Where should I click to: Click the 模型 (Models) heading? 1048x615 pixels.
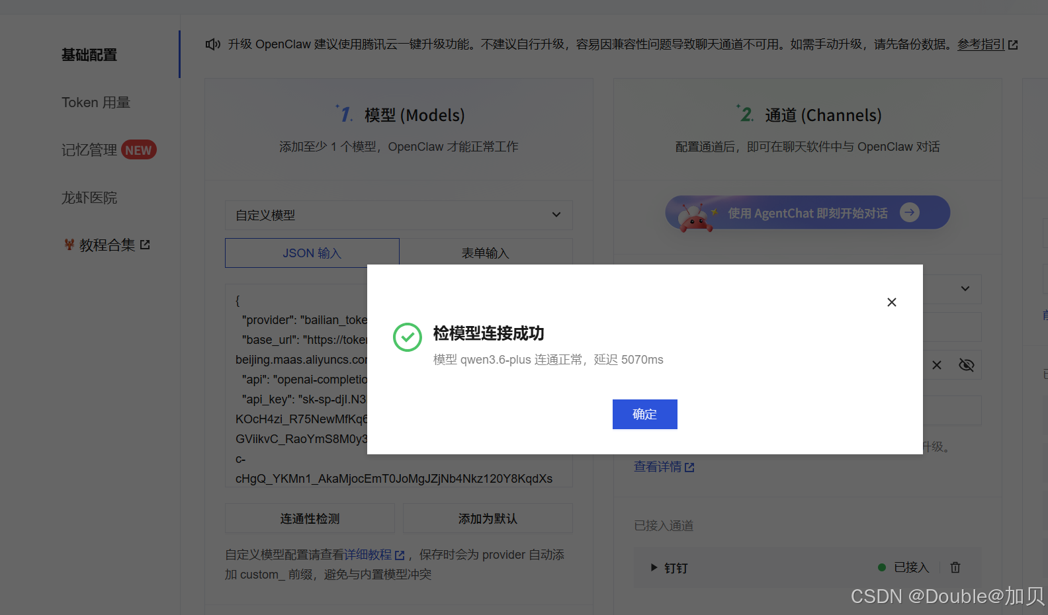(x=414, y=115)
